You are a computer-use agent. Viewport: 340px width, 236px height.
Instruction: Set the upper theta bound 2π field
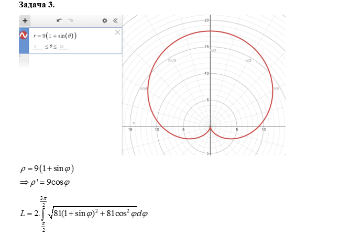pos(63,47)
